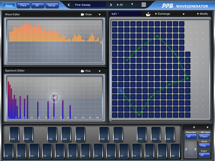215x161 pixels.
Task: Go to next preset with right arrow
Action: coord(111,5)
